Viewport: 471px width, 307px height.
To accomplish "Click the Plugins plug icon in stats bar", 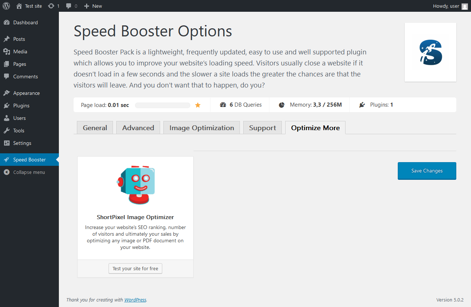I will coord(362,105).
